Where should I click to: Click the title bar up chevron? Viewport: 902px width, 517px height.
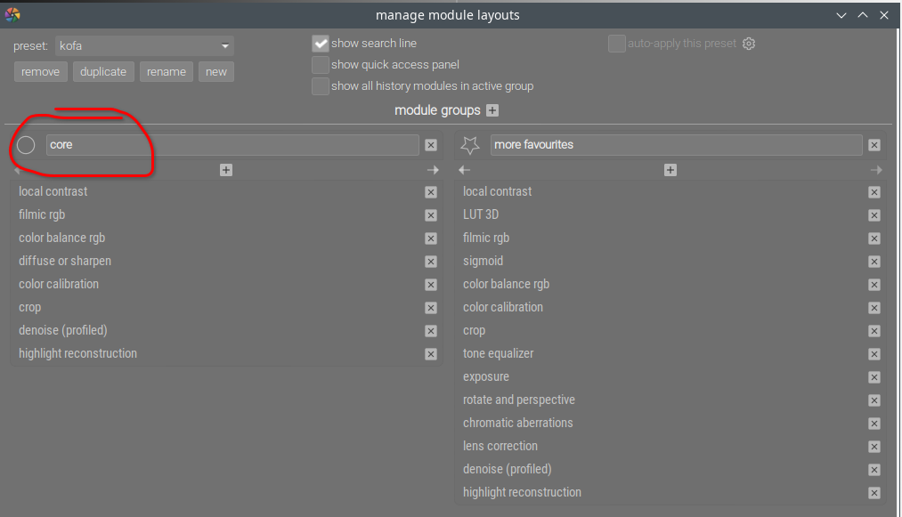(863, 15)
